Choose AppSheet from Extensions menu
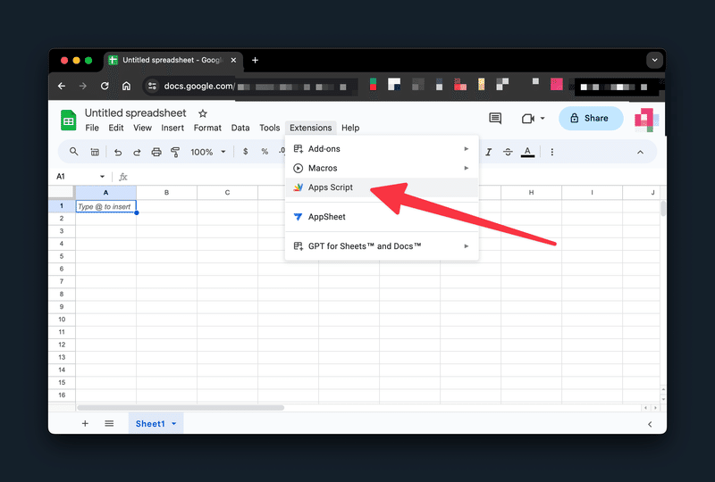The height and width of the screenshot is (482, 715). point(382,217)
